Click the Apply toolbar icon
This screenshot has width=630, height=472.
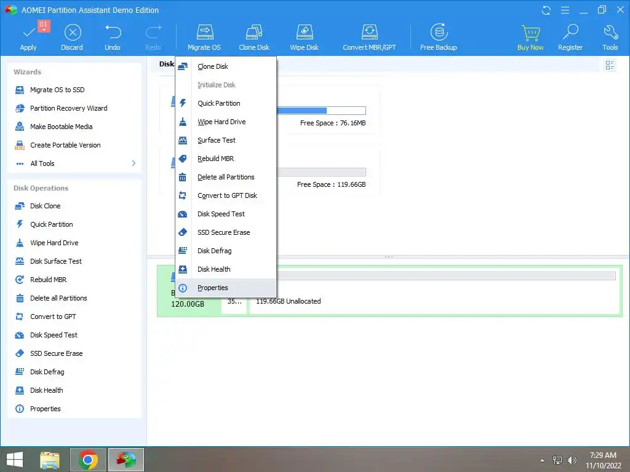pos(28,33)
